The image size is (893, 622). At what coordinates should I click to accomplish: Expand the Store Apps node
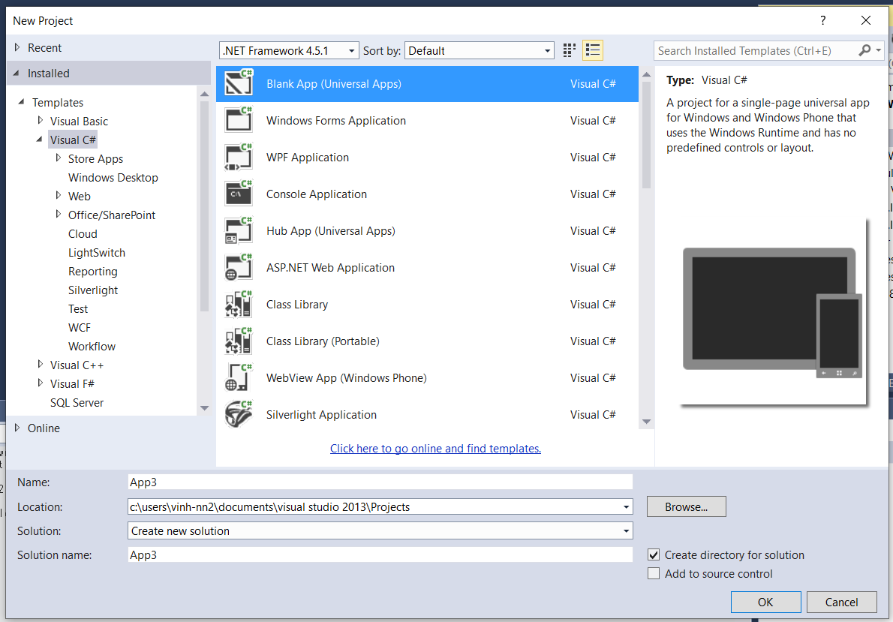click(x=58, y=158)
